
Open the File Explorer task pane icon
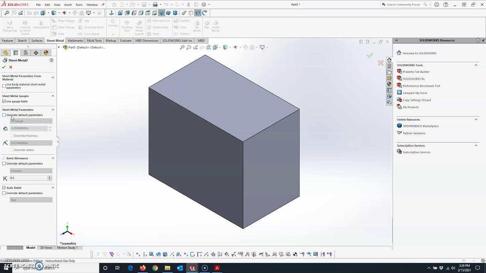[389, 72]
